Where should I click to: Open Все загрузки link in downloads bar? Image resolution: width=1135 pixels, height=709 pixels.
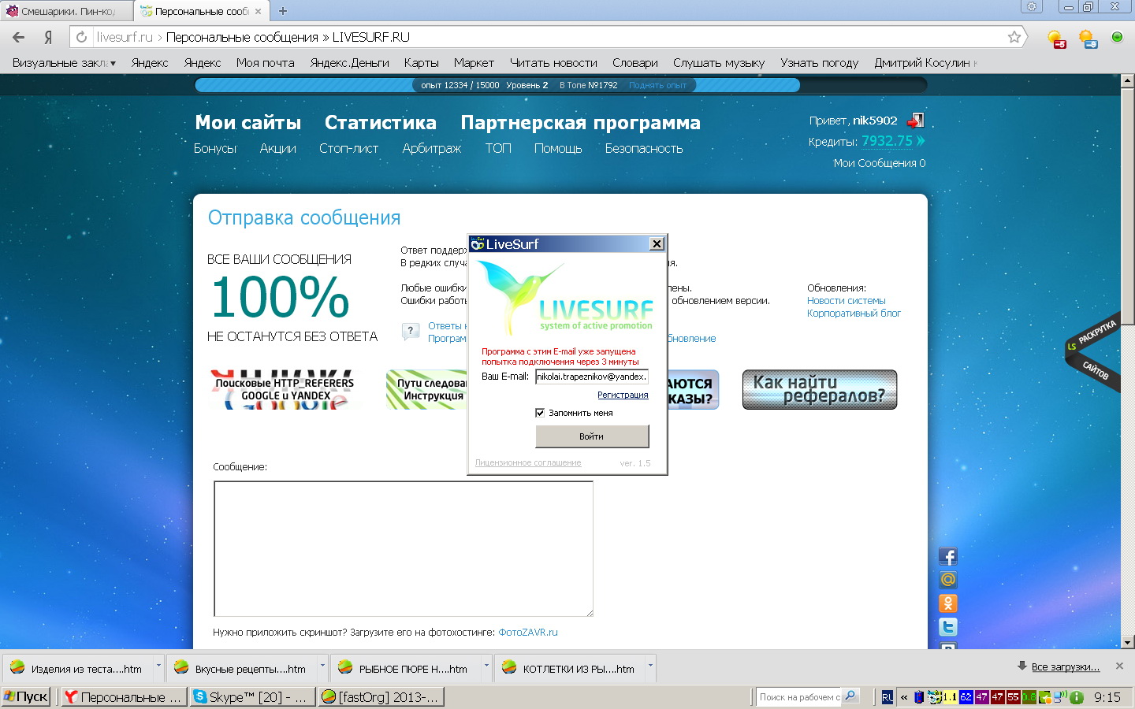point(1065,666)
